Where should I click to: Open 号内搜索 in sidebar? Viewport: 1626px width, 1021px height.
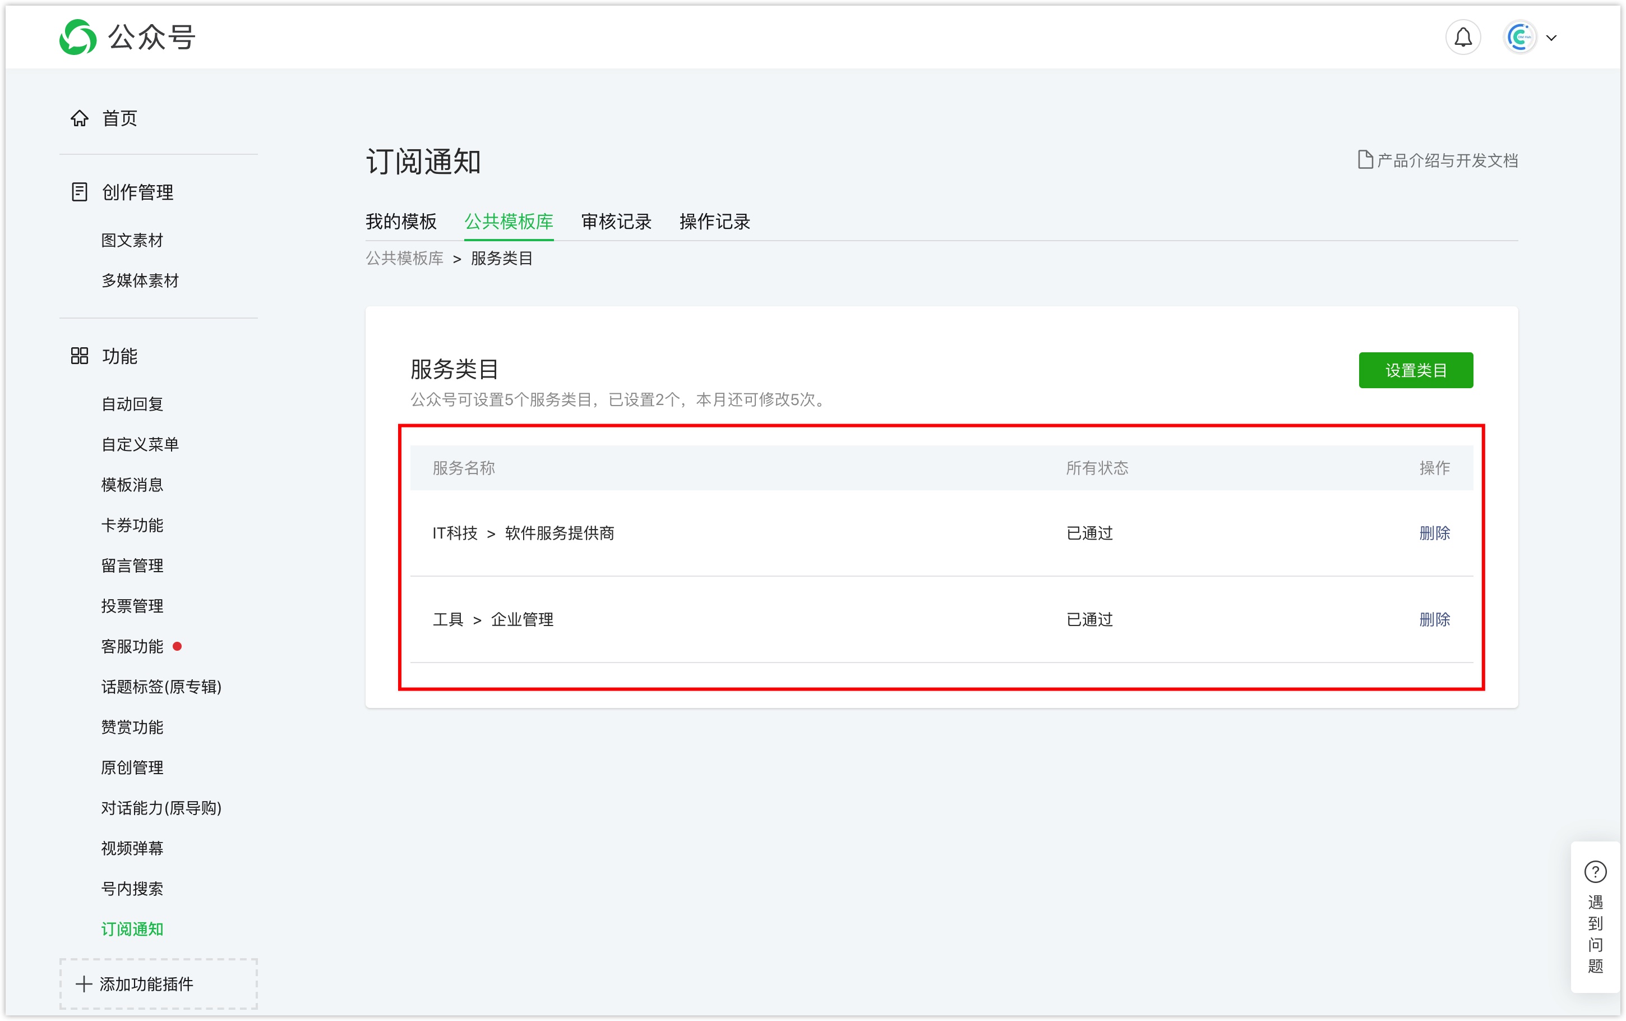coord(132,889)
